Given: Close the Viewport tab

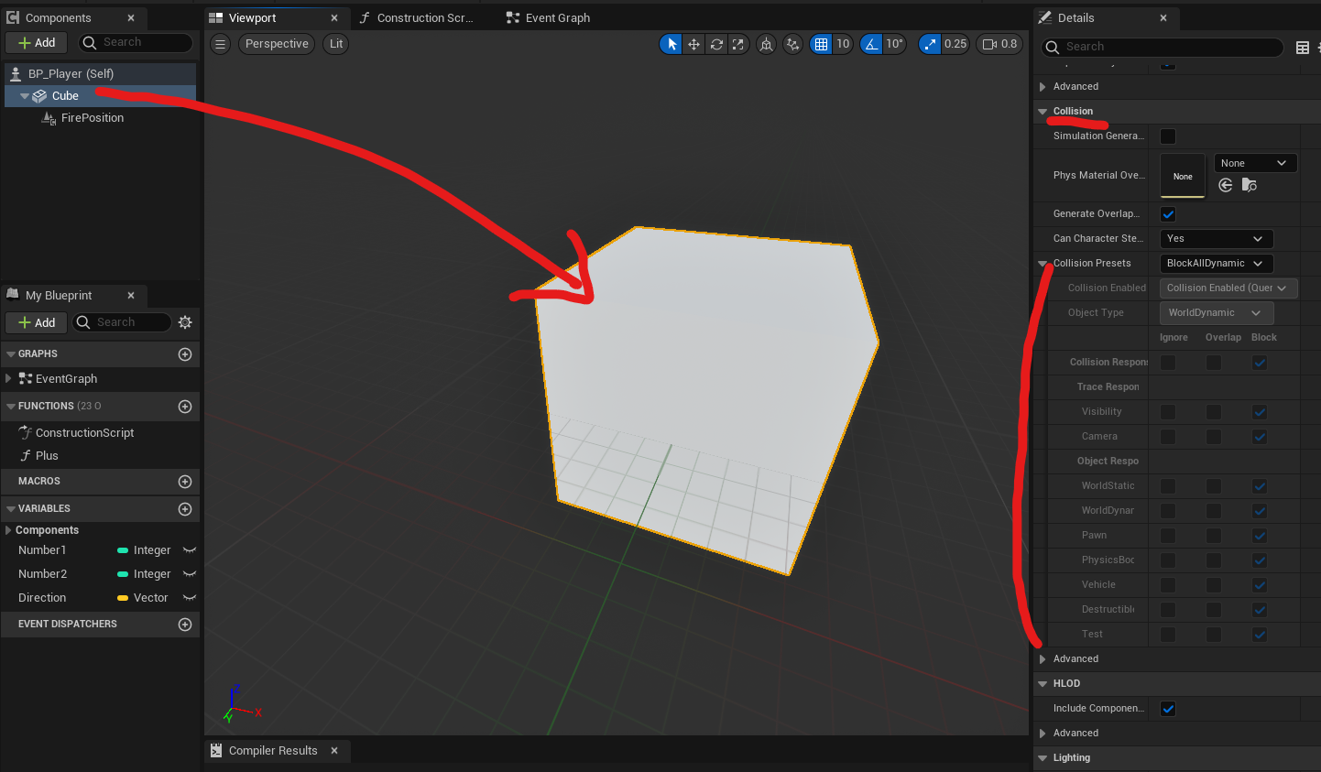Looking at the screenshot, I should click(334, 17).
